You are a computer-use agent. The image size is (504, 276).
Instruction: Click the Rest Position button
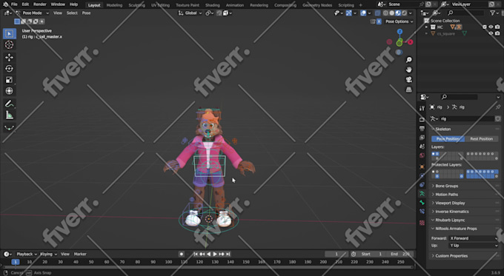(481, 139)
